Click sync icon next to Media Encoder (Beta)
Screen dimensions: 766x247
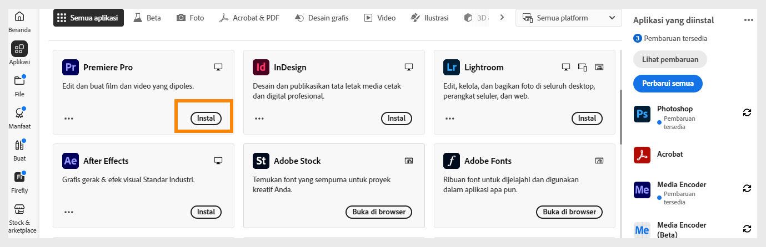click(747, 228)
